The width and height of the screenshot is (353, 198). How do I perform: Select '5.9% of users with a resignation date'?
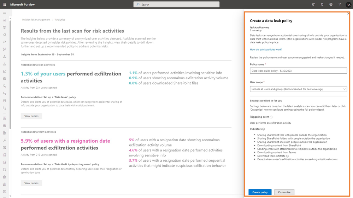click(65, 141)
